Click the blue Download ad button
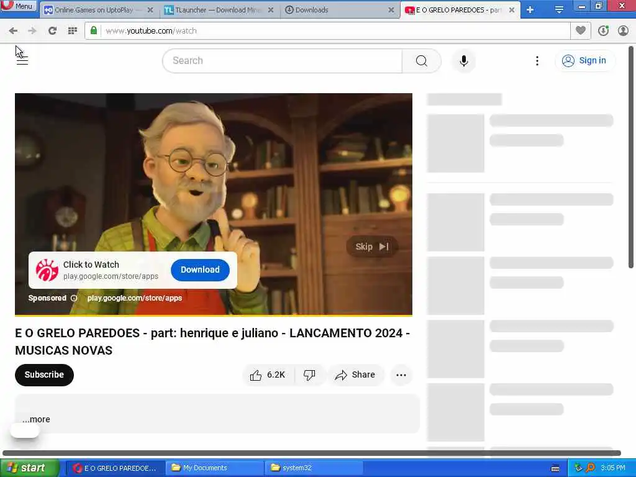636x477 pixels. tap(200, 270)
